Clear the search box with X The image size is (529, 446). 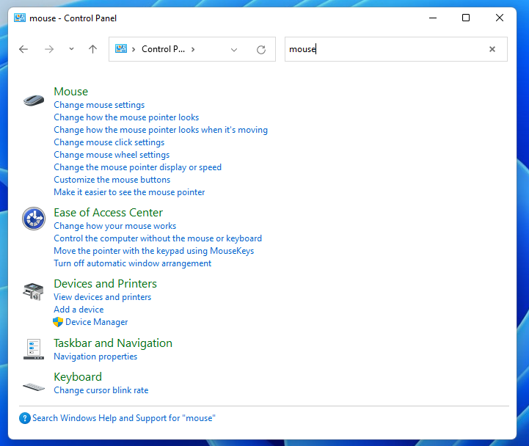click(492, 49)
